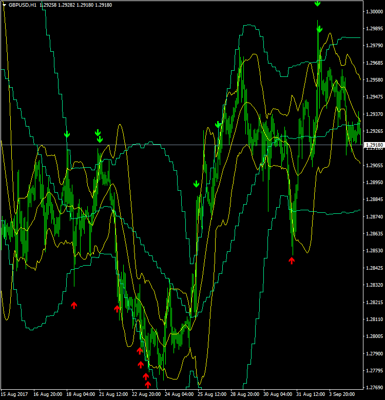Click the 1.30000 price scale label
385x400 pixels.
374,11
